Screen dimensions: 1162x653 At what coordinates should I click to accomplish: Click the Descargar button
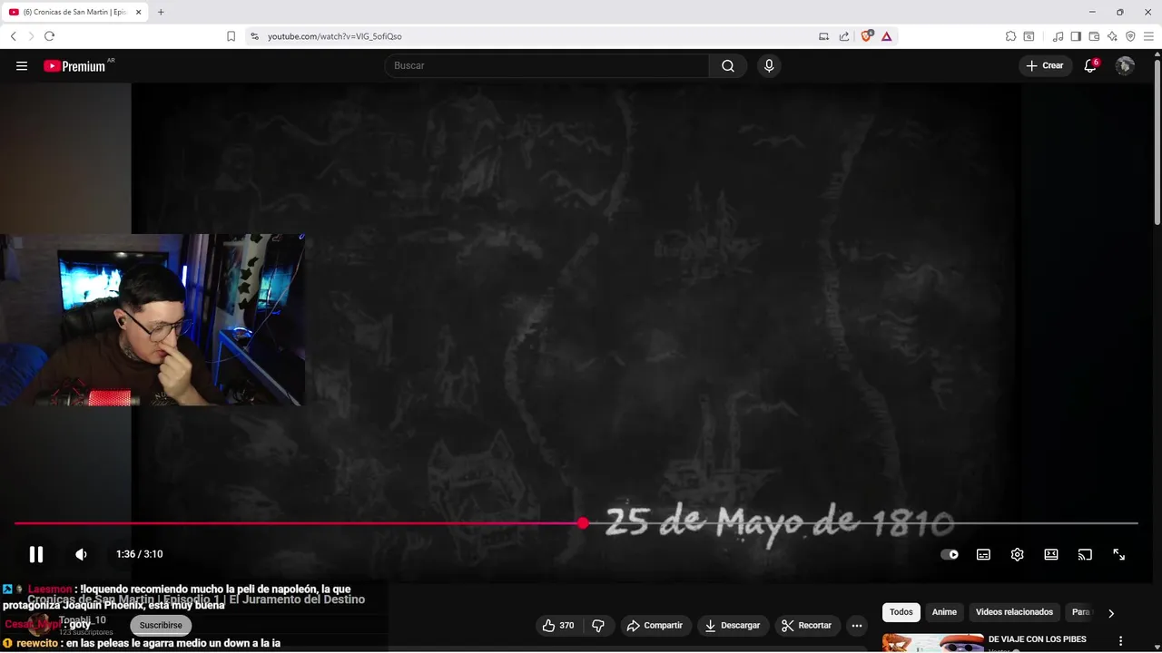click(x=733, y=625)
